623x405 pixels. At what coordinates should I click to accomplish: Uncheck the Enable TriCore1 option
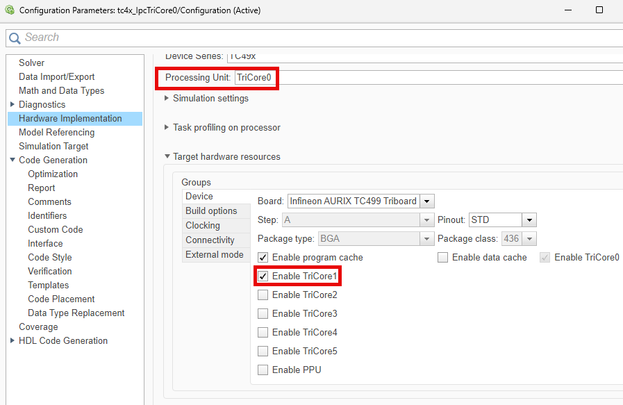(x=263, y=276)
